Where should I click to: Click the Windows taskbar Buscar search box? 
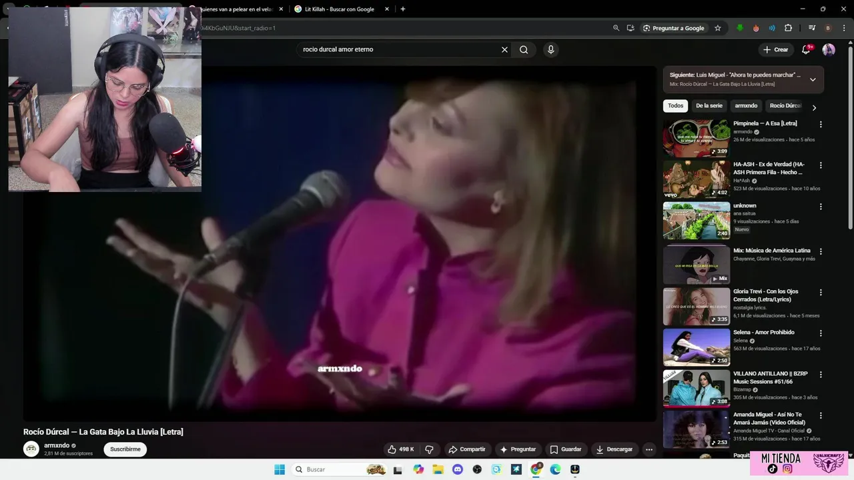click(339, 469)
